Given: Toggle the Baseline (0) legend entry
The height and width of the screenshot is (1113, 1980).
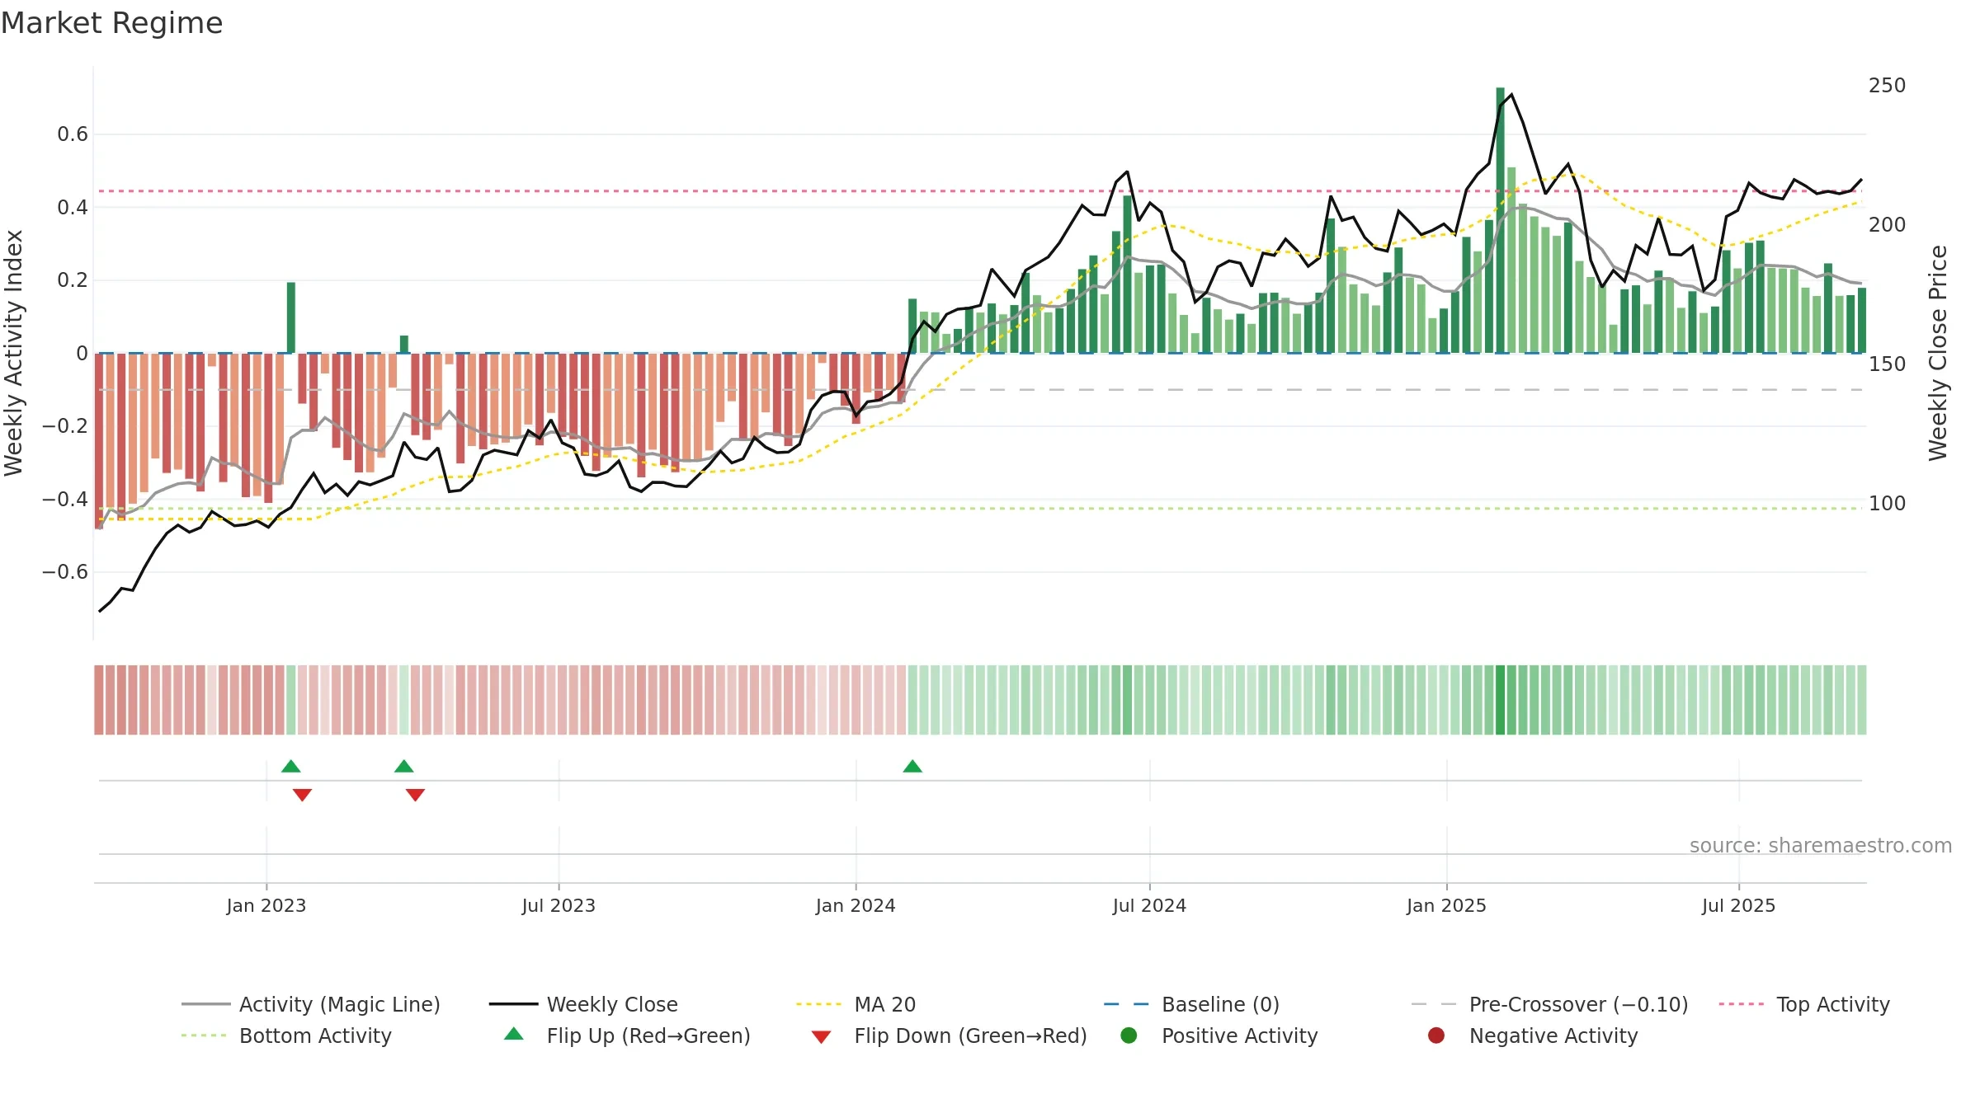Looking at the screenshot, I should (1191, 1004).
